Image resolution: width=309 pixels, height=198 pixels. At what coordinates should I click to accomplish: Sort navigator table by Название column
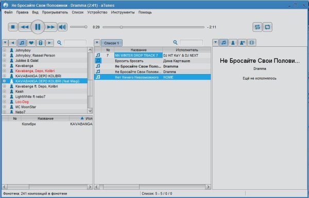(45, 118)
